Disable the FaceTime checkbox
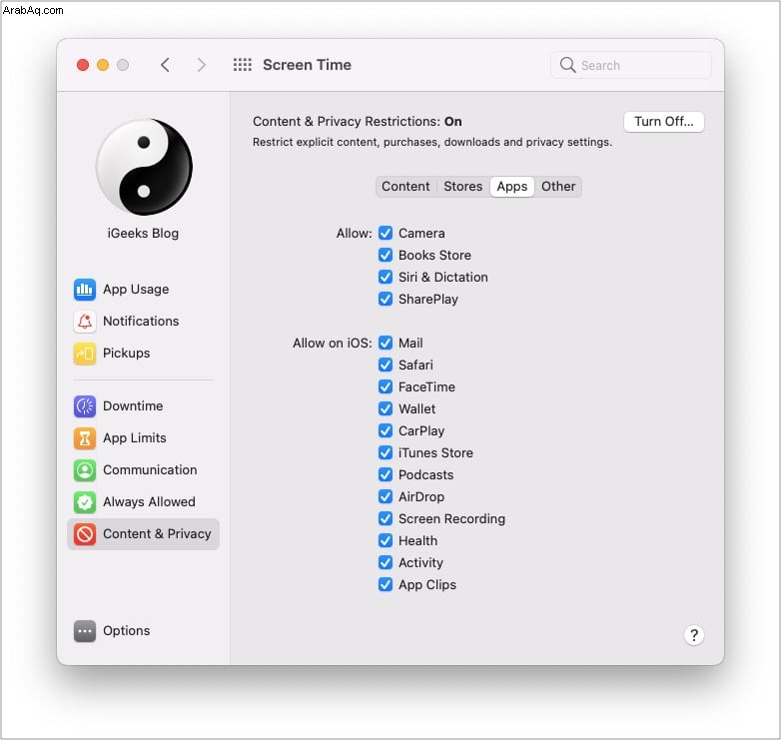Viewport: 781px width, 740px height. tap(386, 386)
